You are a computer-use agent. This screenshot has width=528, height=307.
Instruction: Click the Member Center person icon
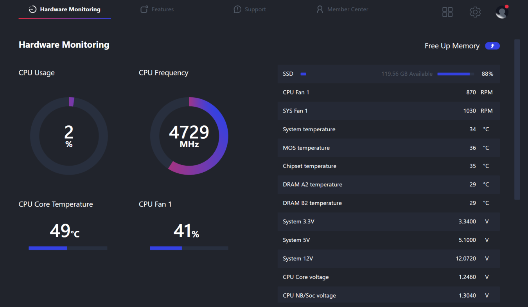[x=320, y=9]
